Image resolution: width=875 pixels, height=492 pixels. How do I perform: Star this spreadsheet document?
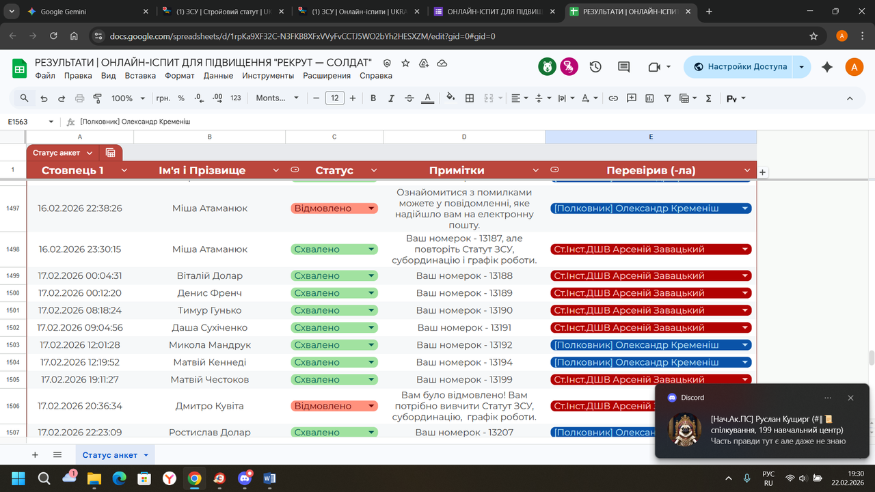[x=405, y=63]
